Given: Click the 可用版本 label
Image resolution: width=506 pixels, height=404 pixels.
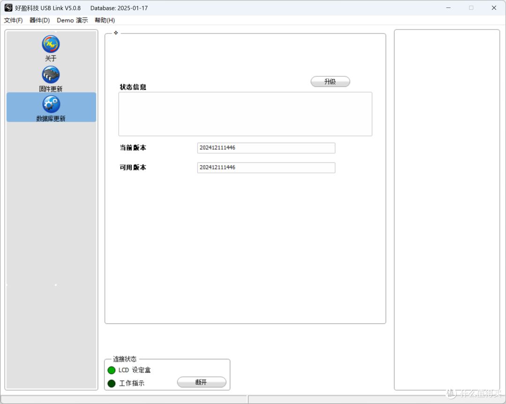Looking at the screenshot, I should pos(133,167).
